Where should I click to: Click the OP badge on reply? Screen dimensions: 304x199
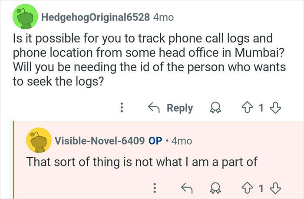click(x=155, y=141)
